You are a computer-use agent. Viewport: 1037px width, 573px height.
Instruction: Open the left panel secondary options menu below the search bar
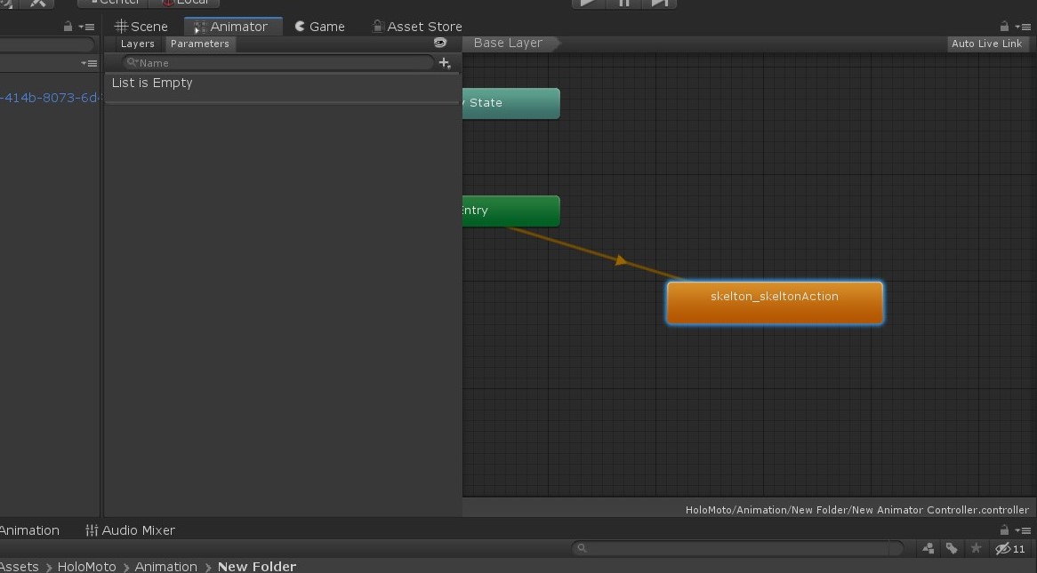(89, 63)
